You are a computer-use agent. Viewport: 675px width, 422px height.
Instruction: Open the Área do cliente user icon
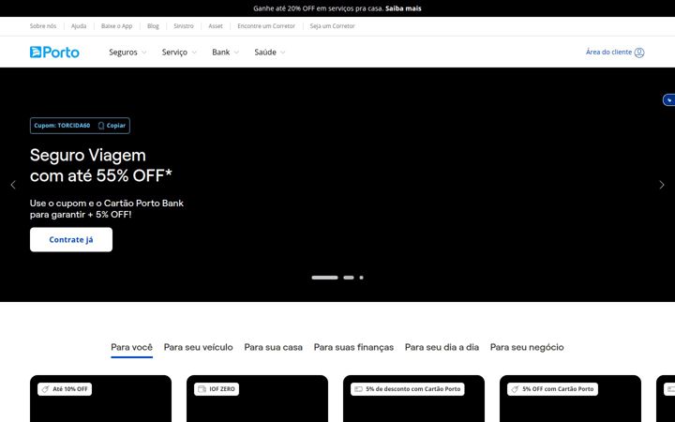tap(639, 53)
